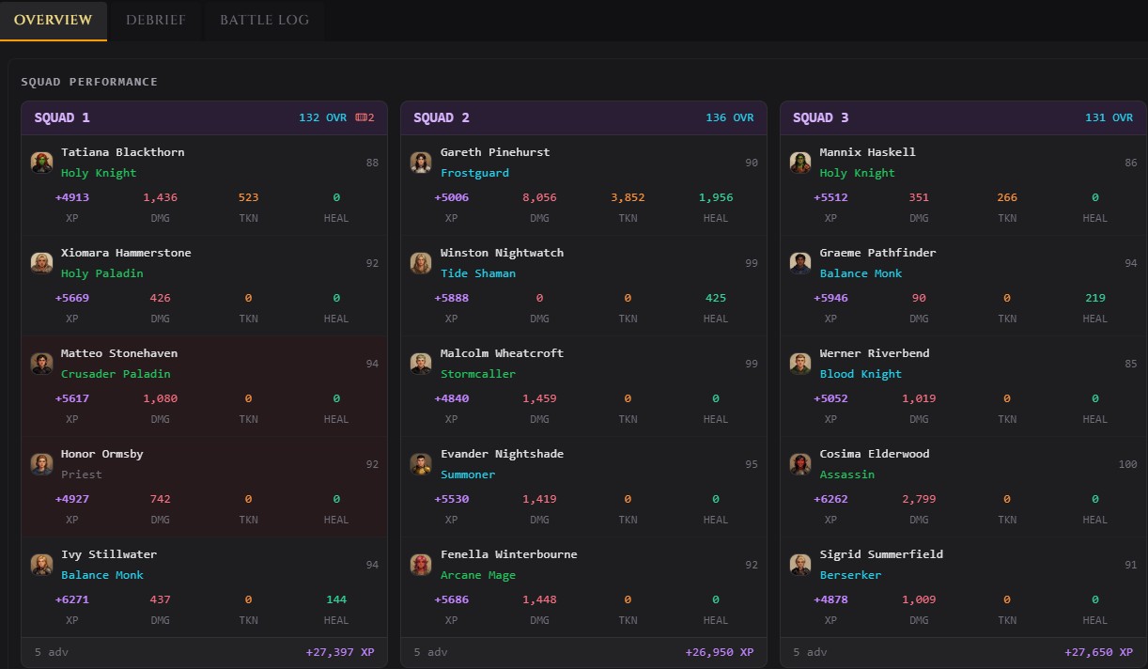Screen dimensions: 1148x669
Task: Click Tatiana Blackthorn's avatar portrait
Action: pos(41,163)
